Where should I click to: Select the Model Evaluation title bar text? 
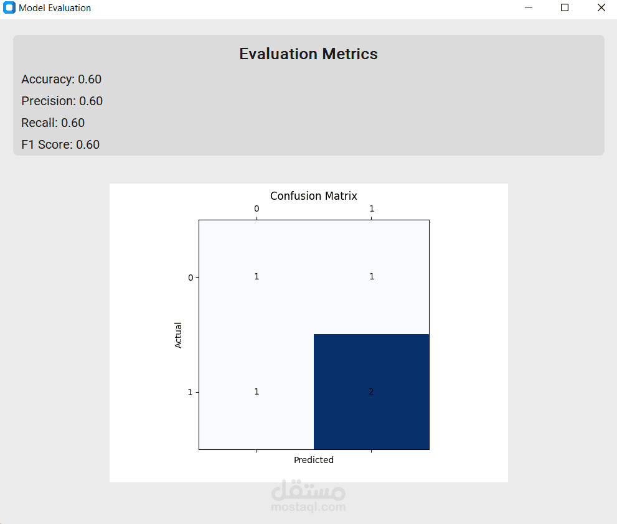54,7
